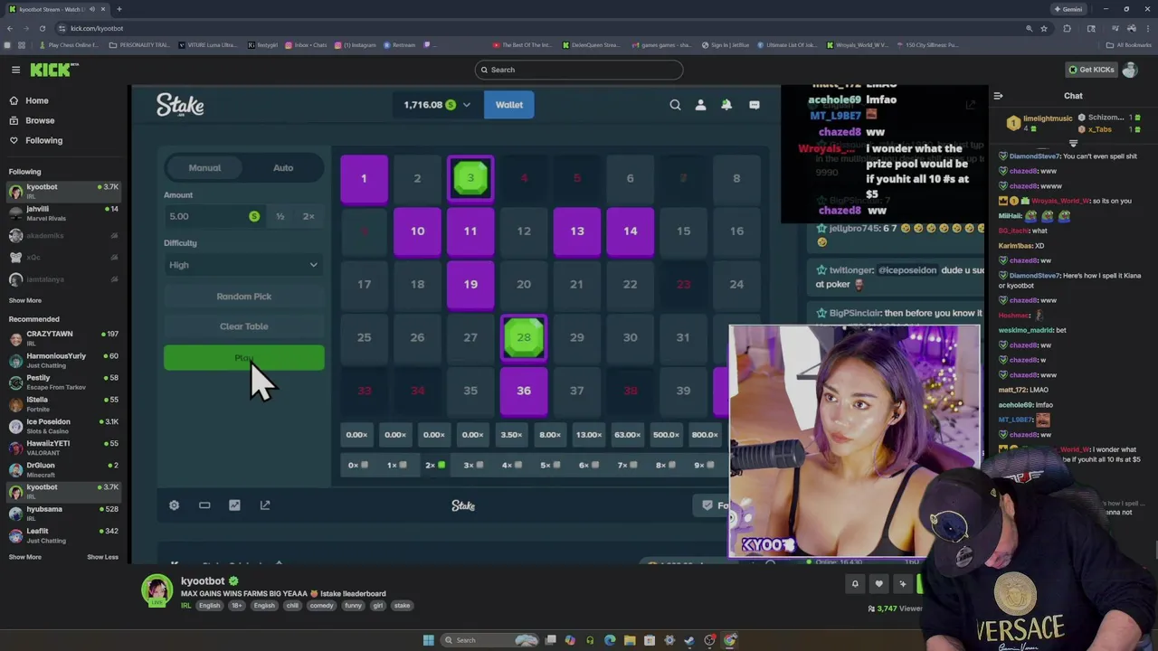Open Windows Start menu
This screenshot has height=651, width=1158.
428,640
